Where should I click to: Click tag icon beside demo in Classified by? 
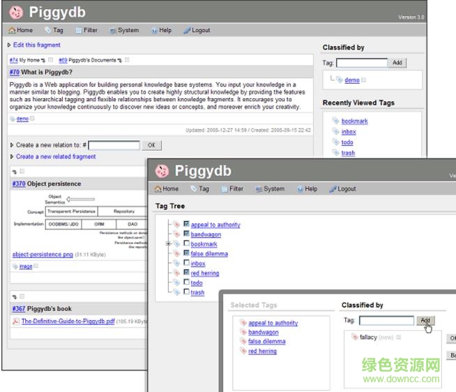tap(340, 80)
